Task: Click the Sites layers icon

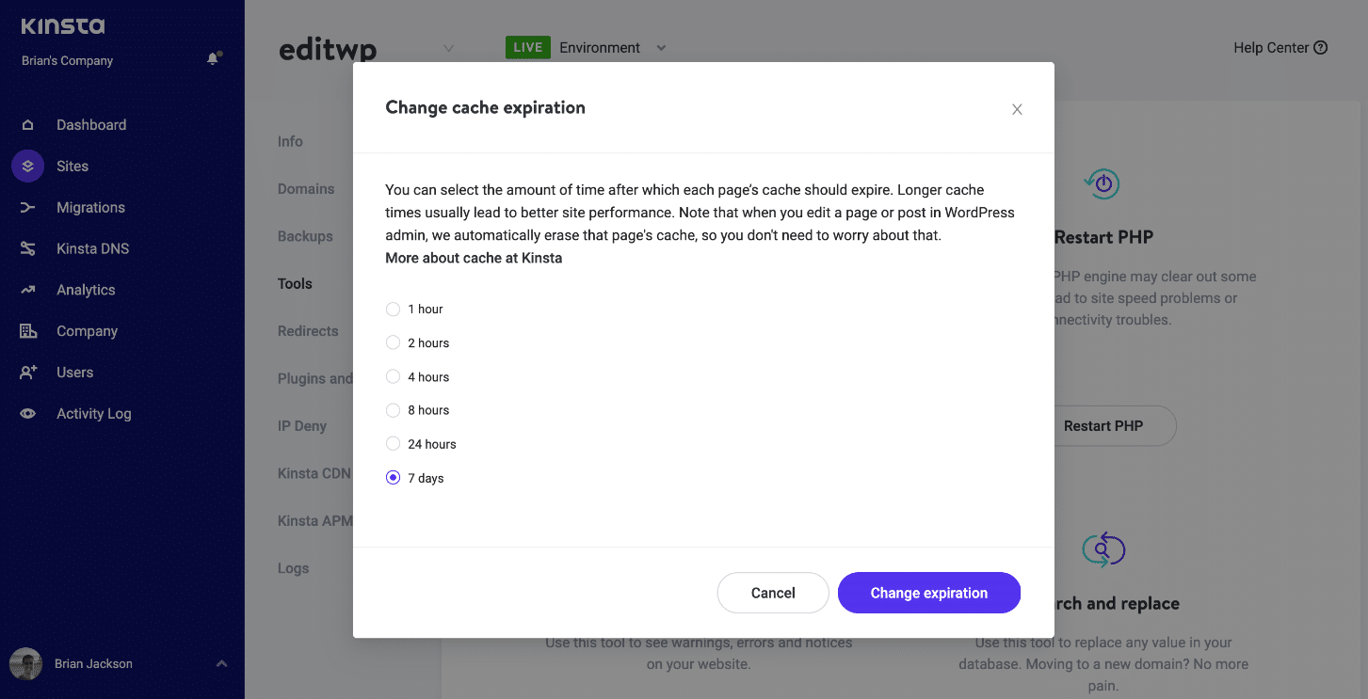Action: point(28,167)
